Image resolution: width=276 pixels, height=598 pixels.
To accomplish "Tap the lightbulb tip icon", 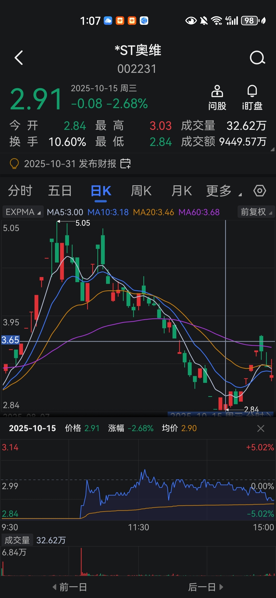I will click(x=14, y=164).
